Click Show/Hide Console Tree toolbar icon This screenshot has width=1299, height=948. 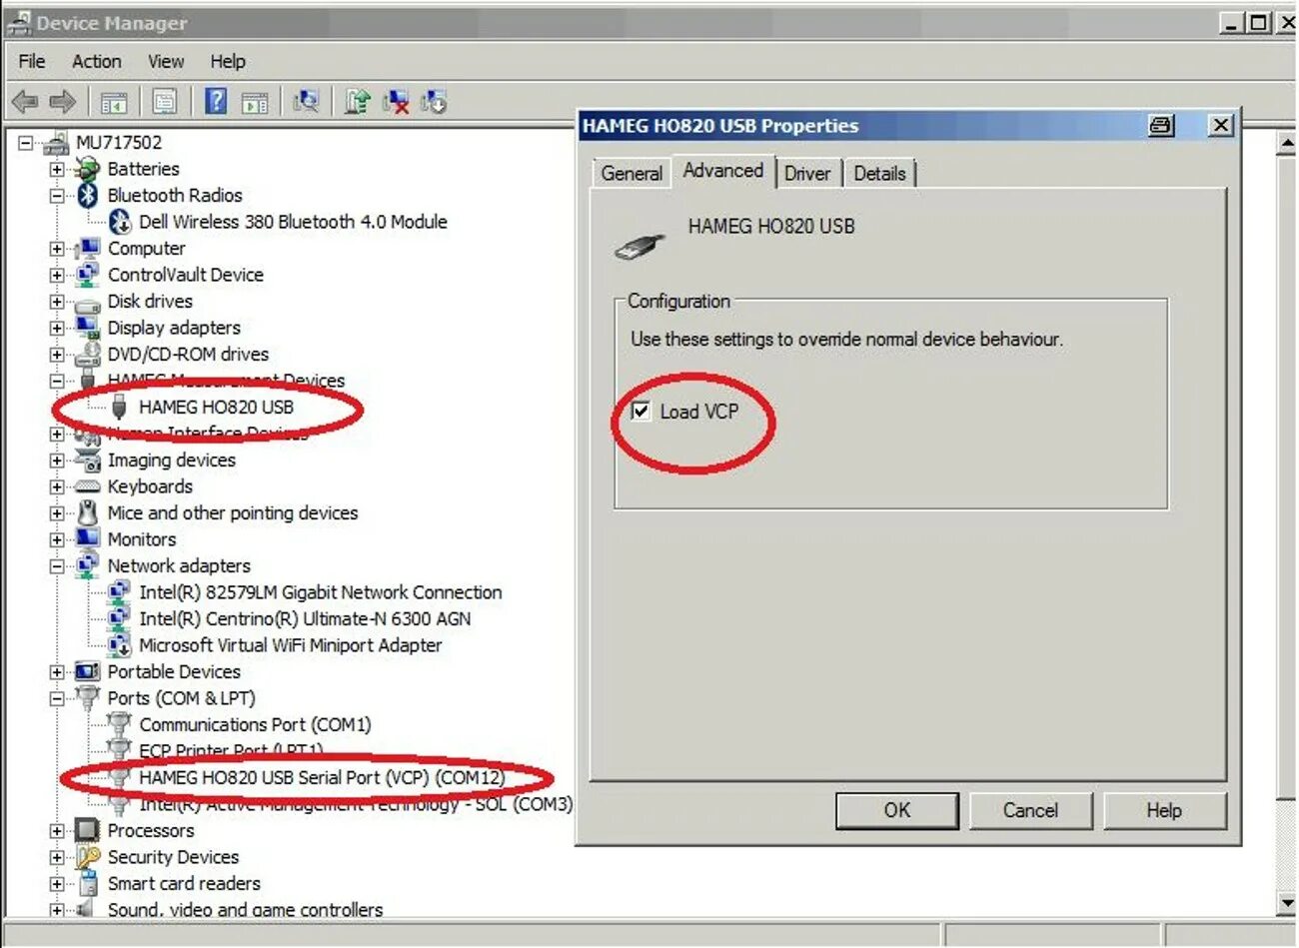coord(114,102)
